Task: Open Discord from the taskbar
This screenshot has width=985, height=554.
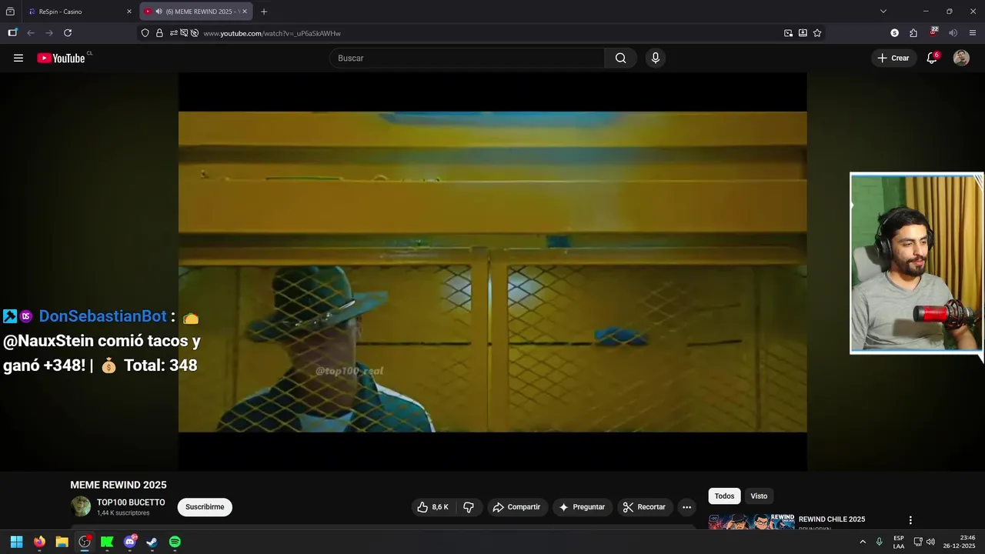Action: coord(130,542)
